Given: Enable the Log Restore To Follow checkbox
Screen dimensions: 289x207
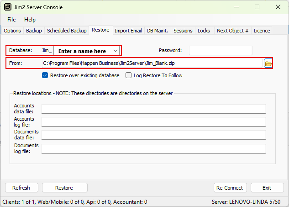Looking at the screenshot, I should coord(129,75).
